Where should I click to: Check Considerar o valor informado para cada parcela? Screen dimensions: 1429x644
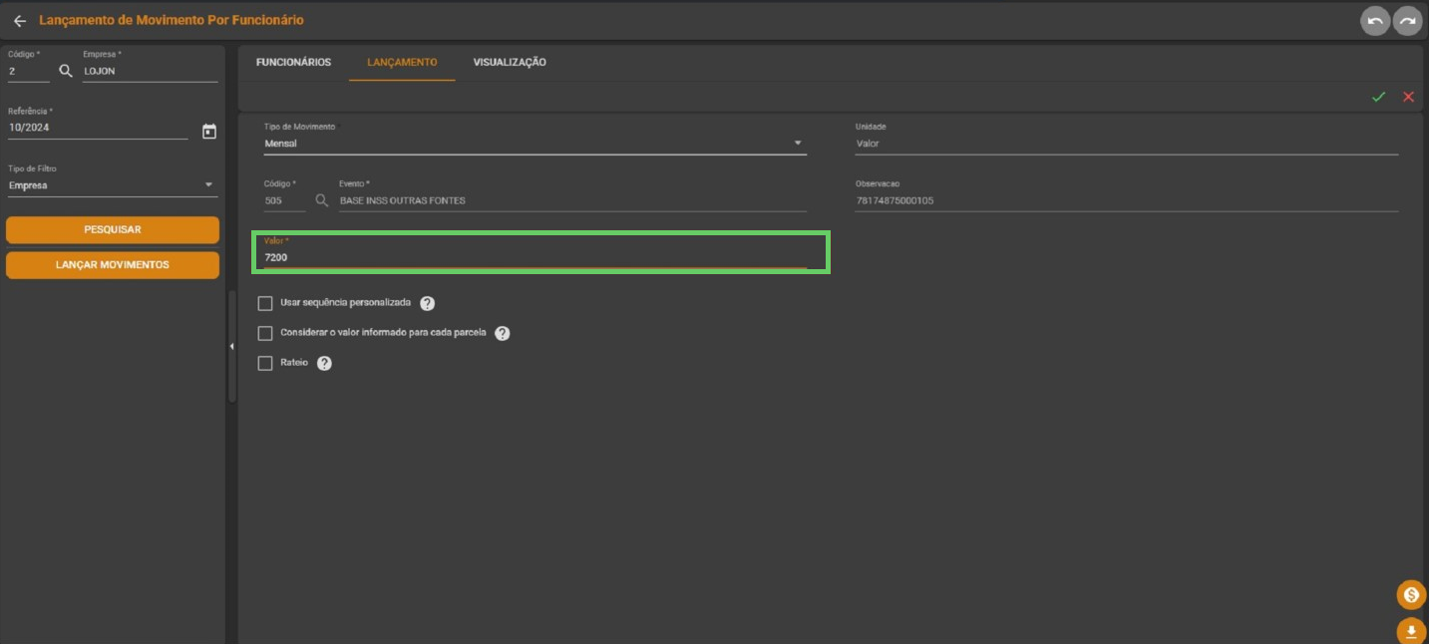click(x=265, y=333)
